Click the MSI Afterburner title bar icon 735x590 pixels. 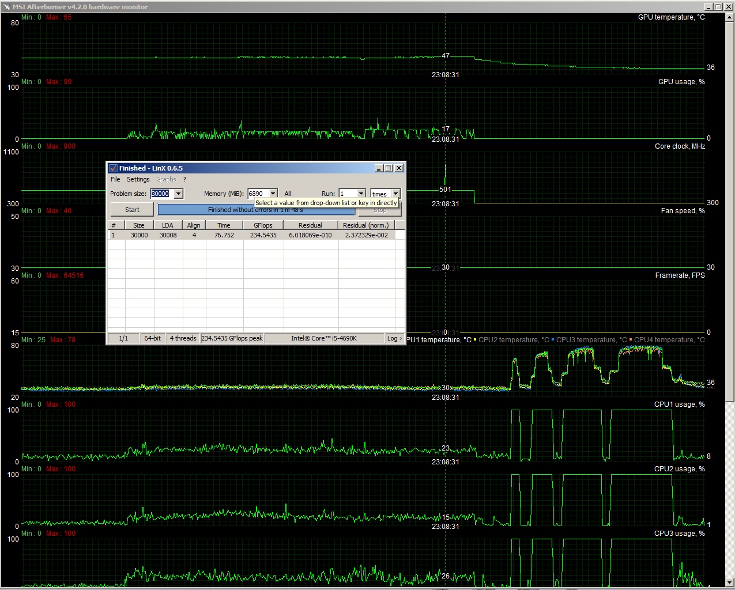pos(6,7)
